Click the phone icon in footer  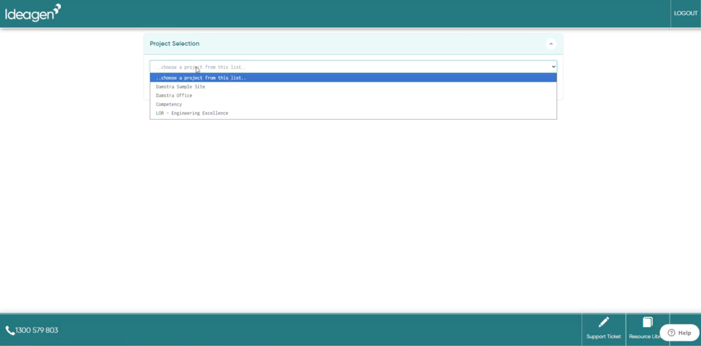(10, 330)
